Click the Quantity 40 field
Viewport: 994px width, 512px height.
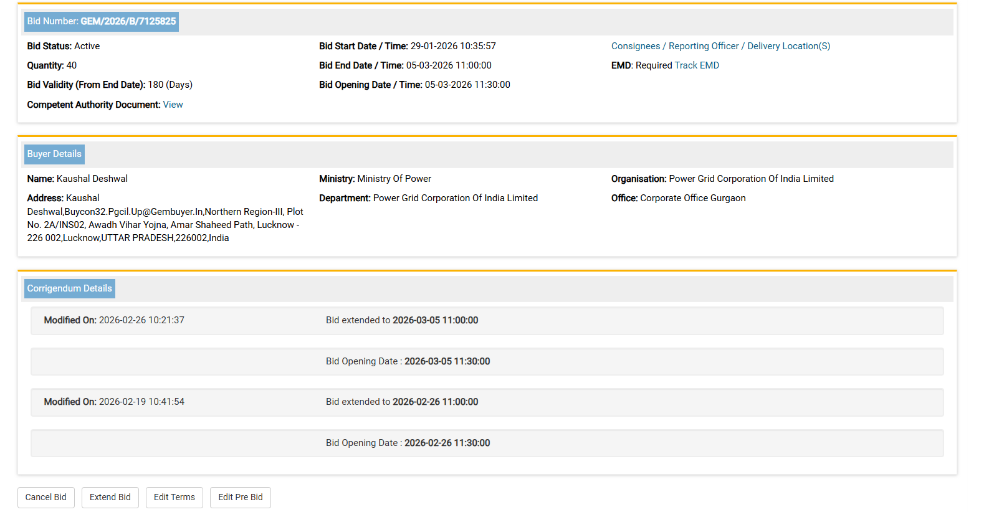point(52,65)
